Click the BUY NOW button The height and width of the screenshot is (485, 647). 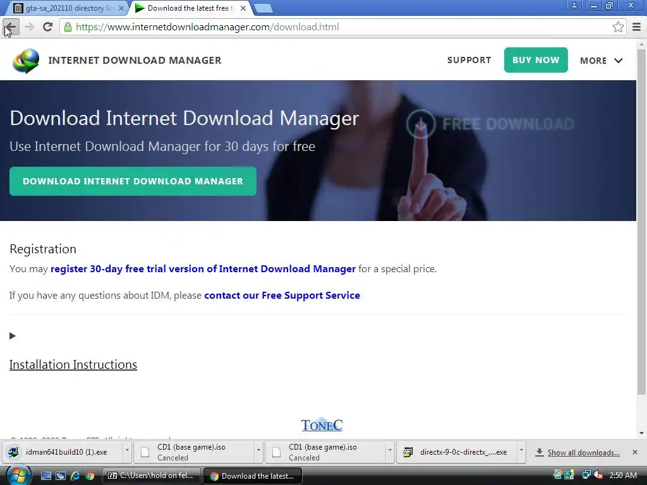pyautogui.click(x=536, y=60)
